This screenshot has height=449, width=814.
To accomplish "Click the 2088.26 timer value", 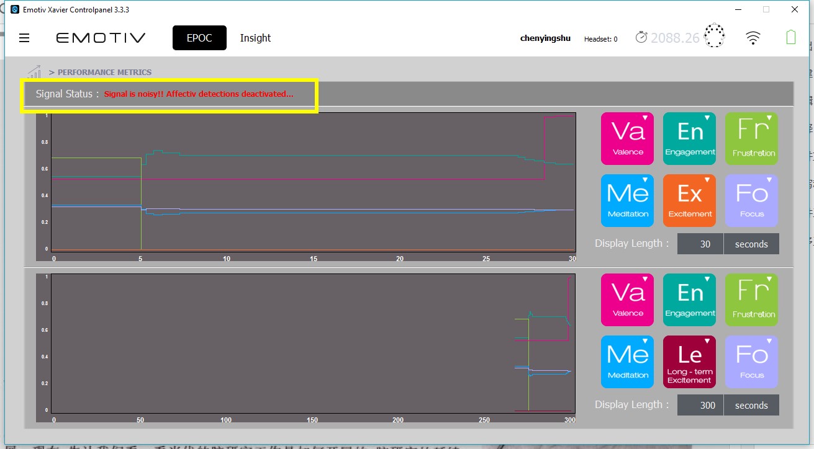I will (x=675, y=38).
